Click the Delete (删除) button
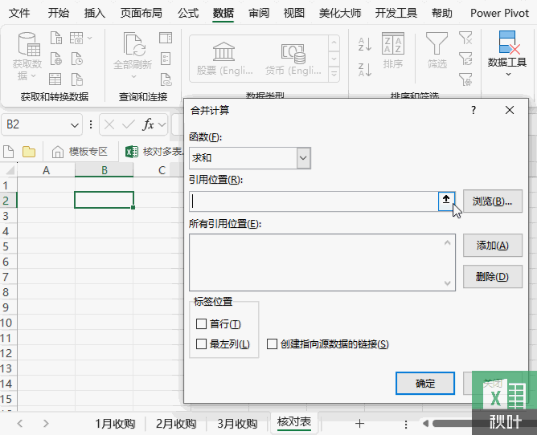The image size is (537, 435). (x=493, y=276)
